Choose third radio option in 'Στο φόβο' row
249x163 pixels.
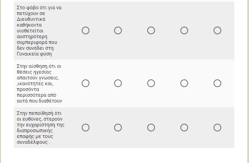coord(151,30)
